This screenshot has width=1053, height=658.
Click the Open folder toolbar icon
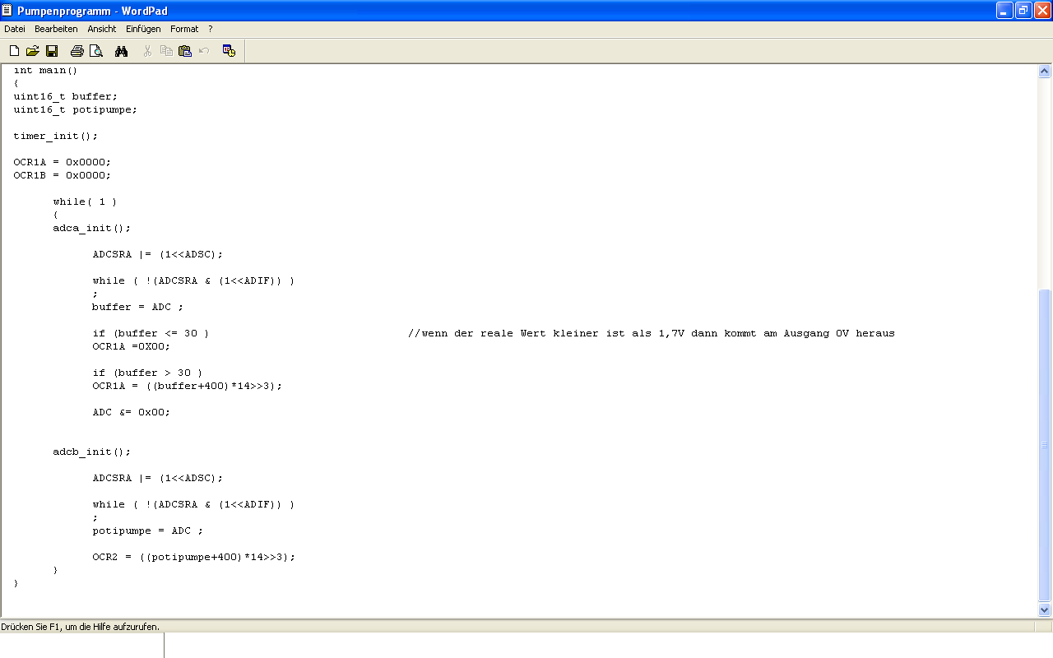click(33, 51)
